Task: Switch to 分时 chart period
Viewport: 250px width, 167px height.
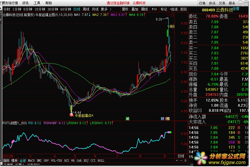Action: pyautogui.click(x=7, y=9)
